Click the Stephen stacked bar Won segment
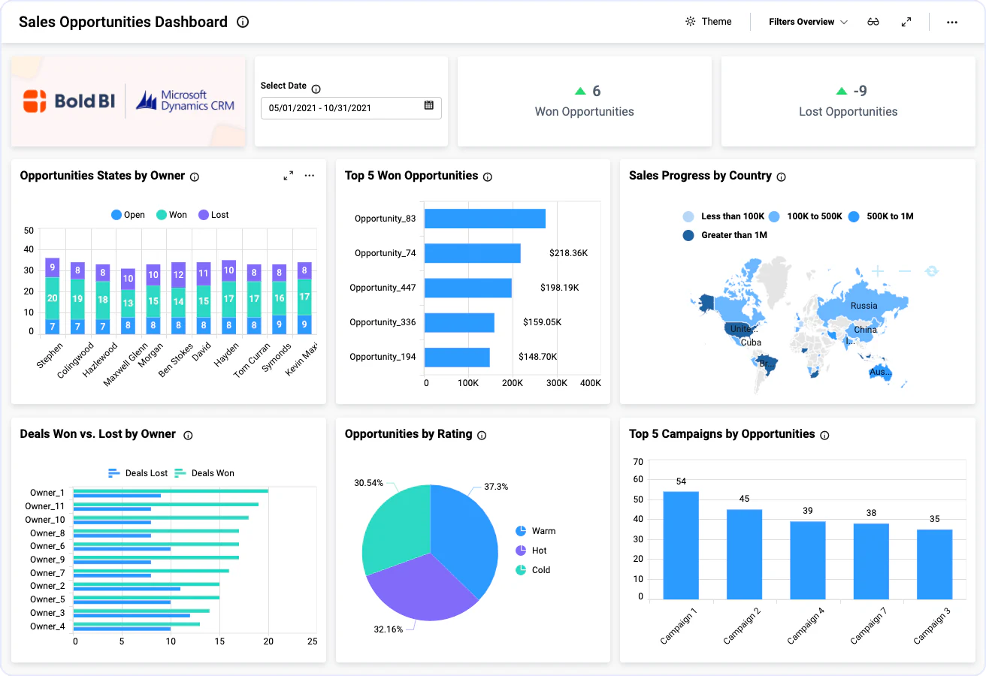The height and width of the screenshot is (676, 986). pos(52,298)
